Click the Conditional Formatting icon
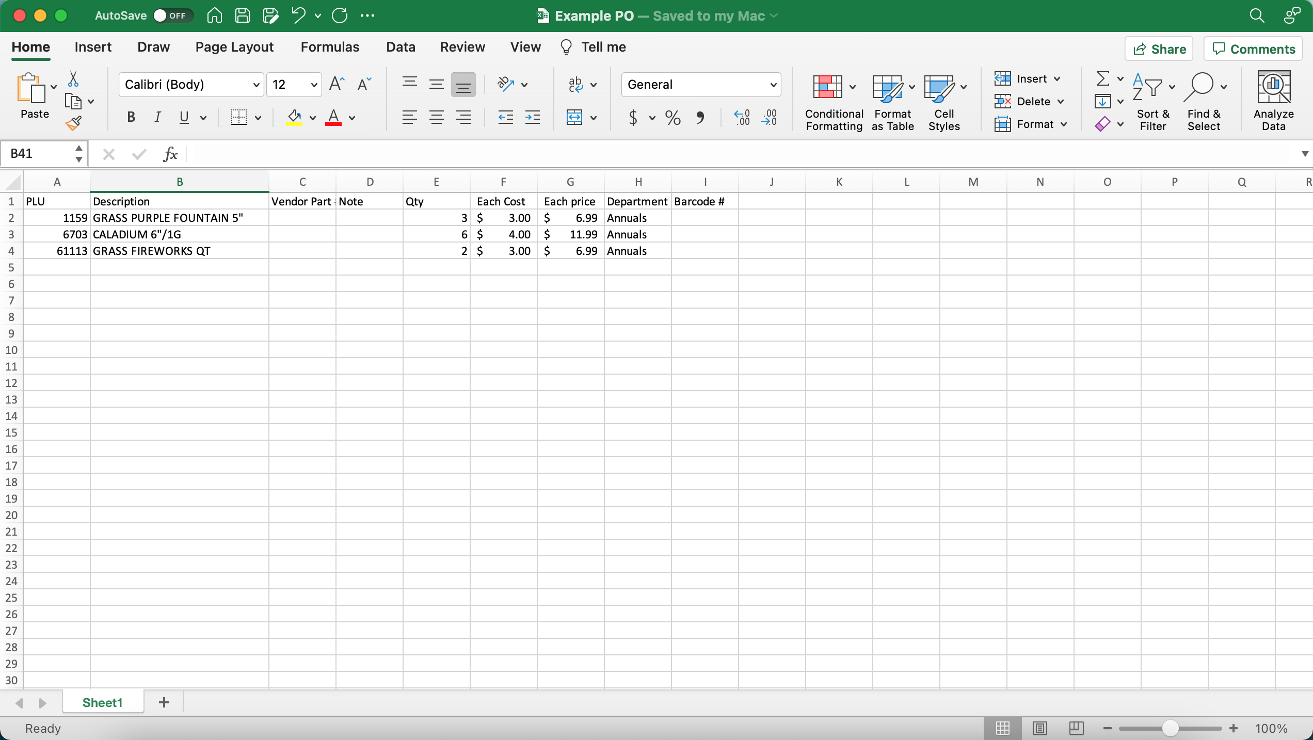1313x740 pixels. coord(828,88)
